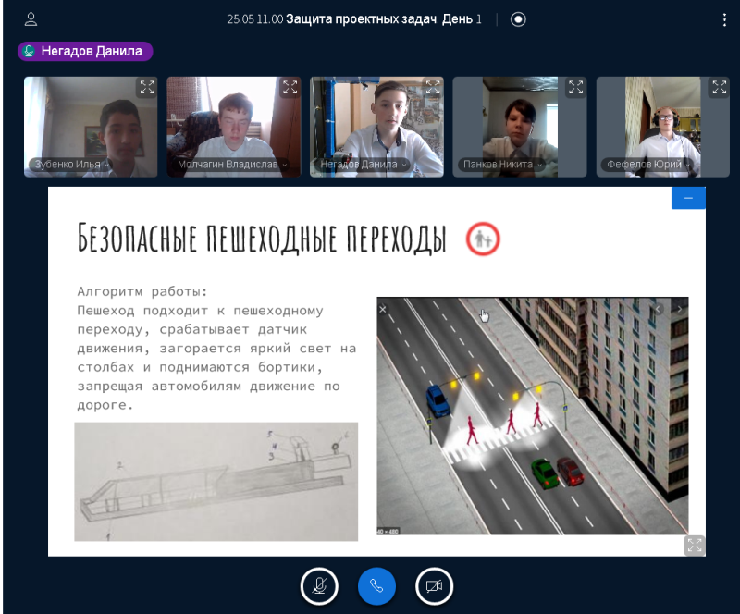Click the pedestrian crossing street image
This screenshot has width=740, height=614.
[532, 416]
